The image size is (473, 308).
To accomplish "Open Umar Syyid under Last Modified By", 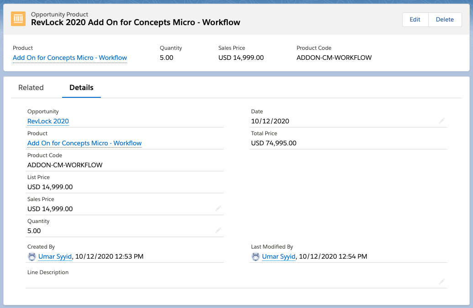I will click(x=279, y=256).
